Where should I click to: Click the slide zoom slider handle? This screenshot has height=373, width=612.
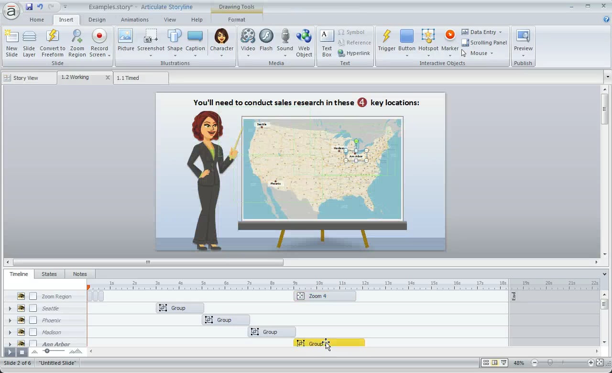click(550, 363)
